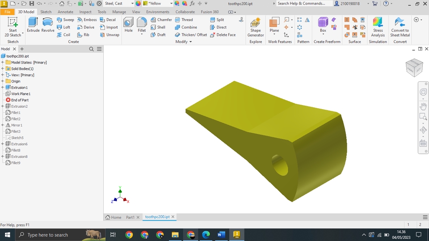
Task: Choose the Decal tool
Action: click(x=108, y=20)
